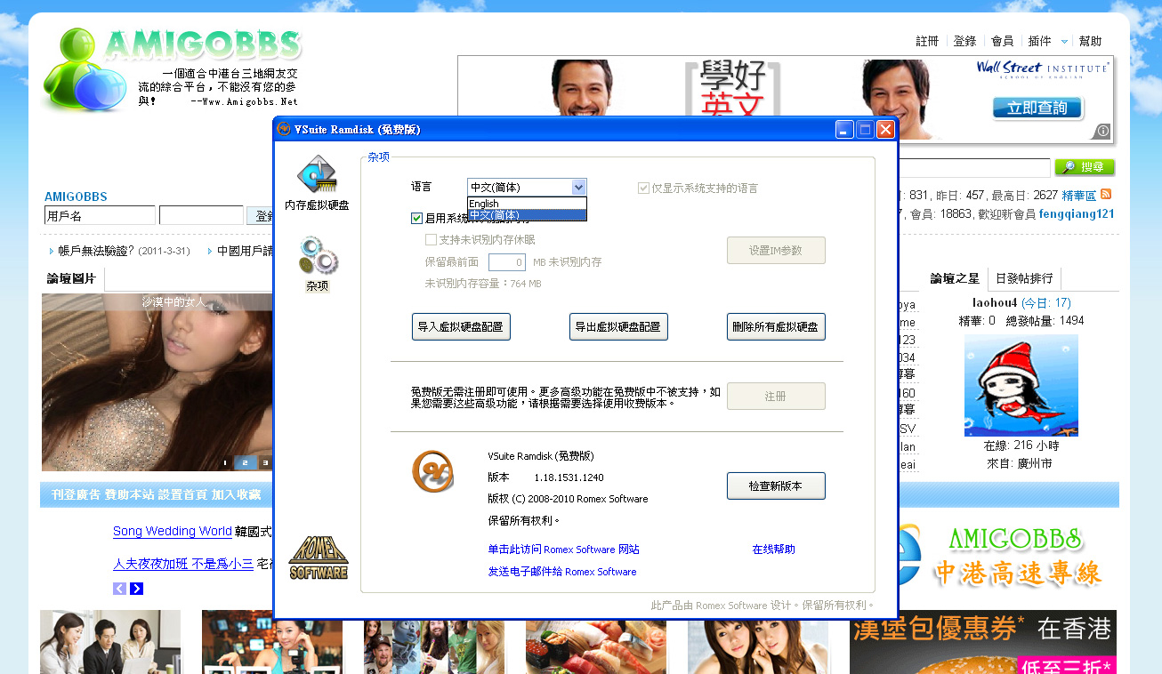Switch to the 日發帖排行 tab

tap(1023, 278)
